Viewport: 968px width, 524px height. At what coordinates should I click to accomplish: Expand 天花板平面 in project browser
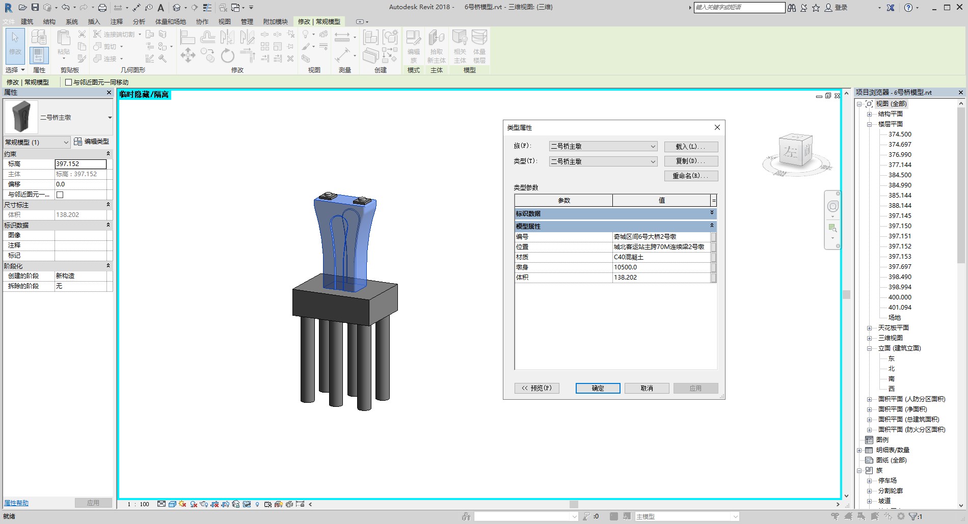pyautogui.click(x=869, y=328)
